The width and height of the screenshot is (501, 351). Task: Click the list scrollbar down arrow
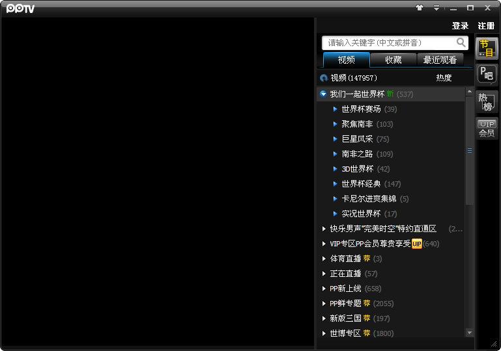pyautogui.click(x=469, y=333)
